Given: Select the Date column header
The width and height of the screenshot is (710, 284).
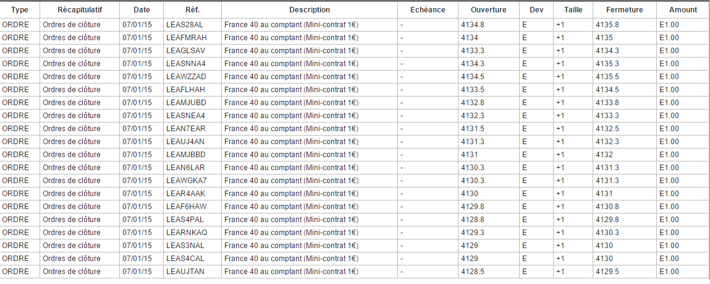Looking at the screenshot, I should 141,10.
